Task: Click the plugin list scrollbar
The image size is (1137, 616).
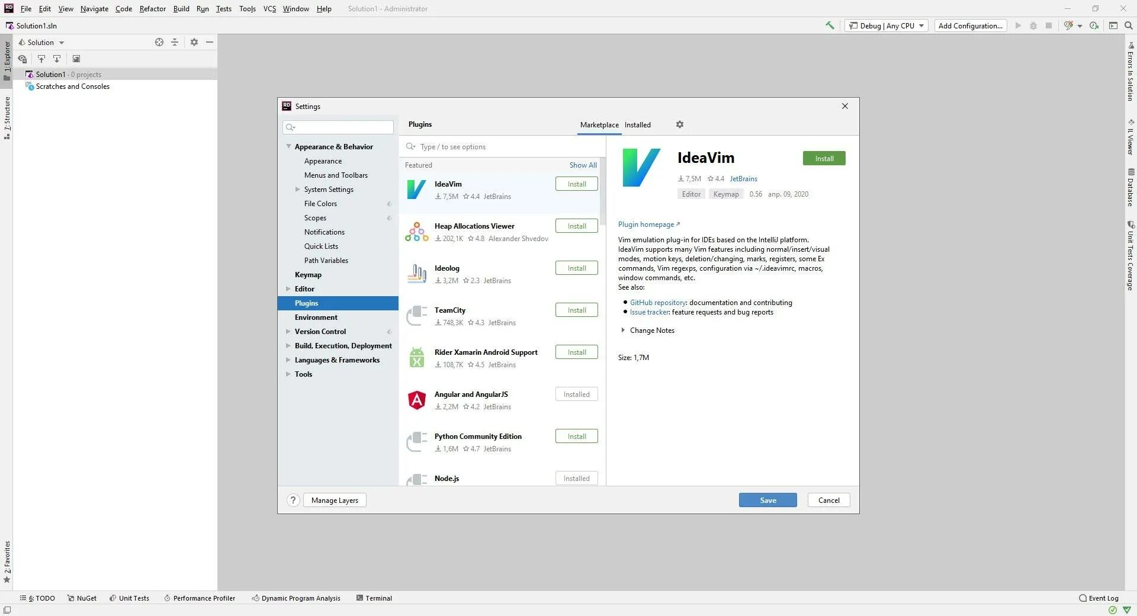Action: tap(603, 192)
